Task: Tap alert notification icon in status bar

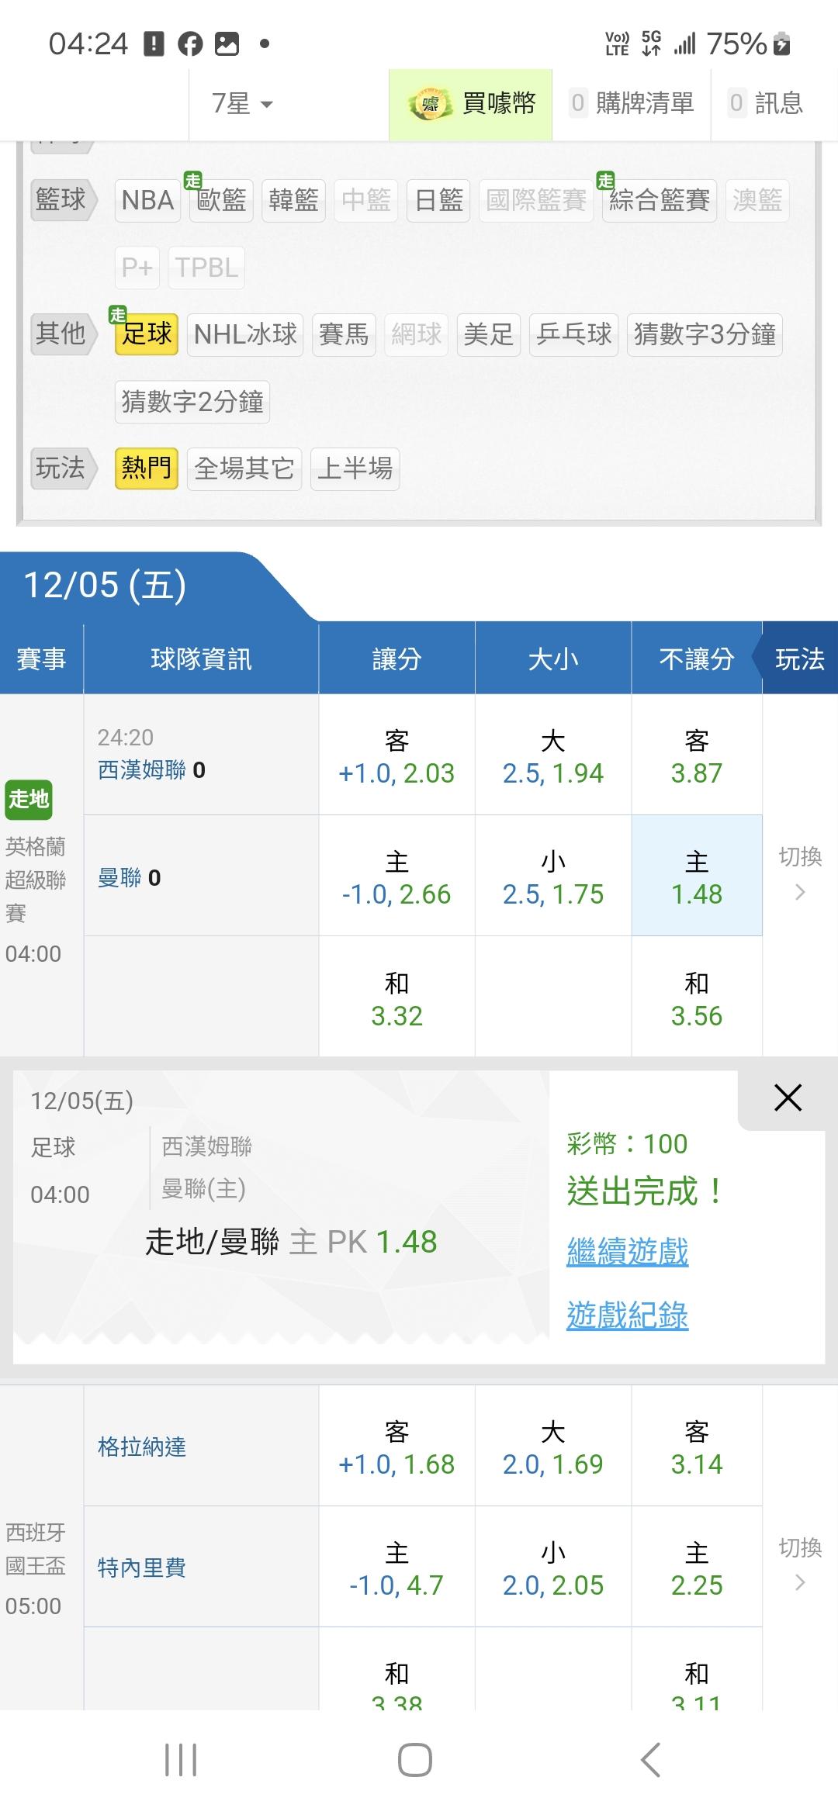Action: (x=154, y=44)
